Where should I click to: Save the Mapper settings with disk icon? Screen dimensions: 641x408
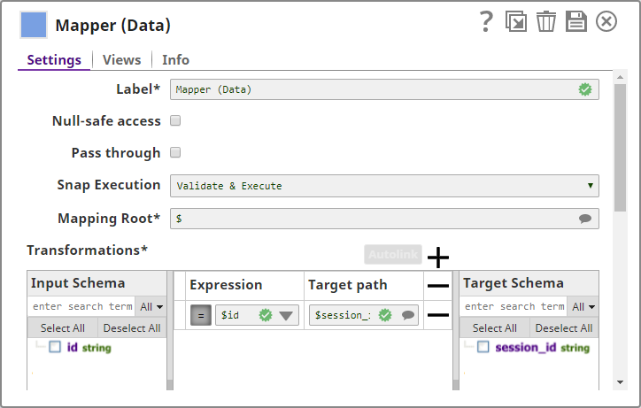click(x=576, y=22)
